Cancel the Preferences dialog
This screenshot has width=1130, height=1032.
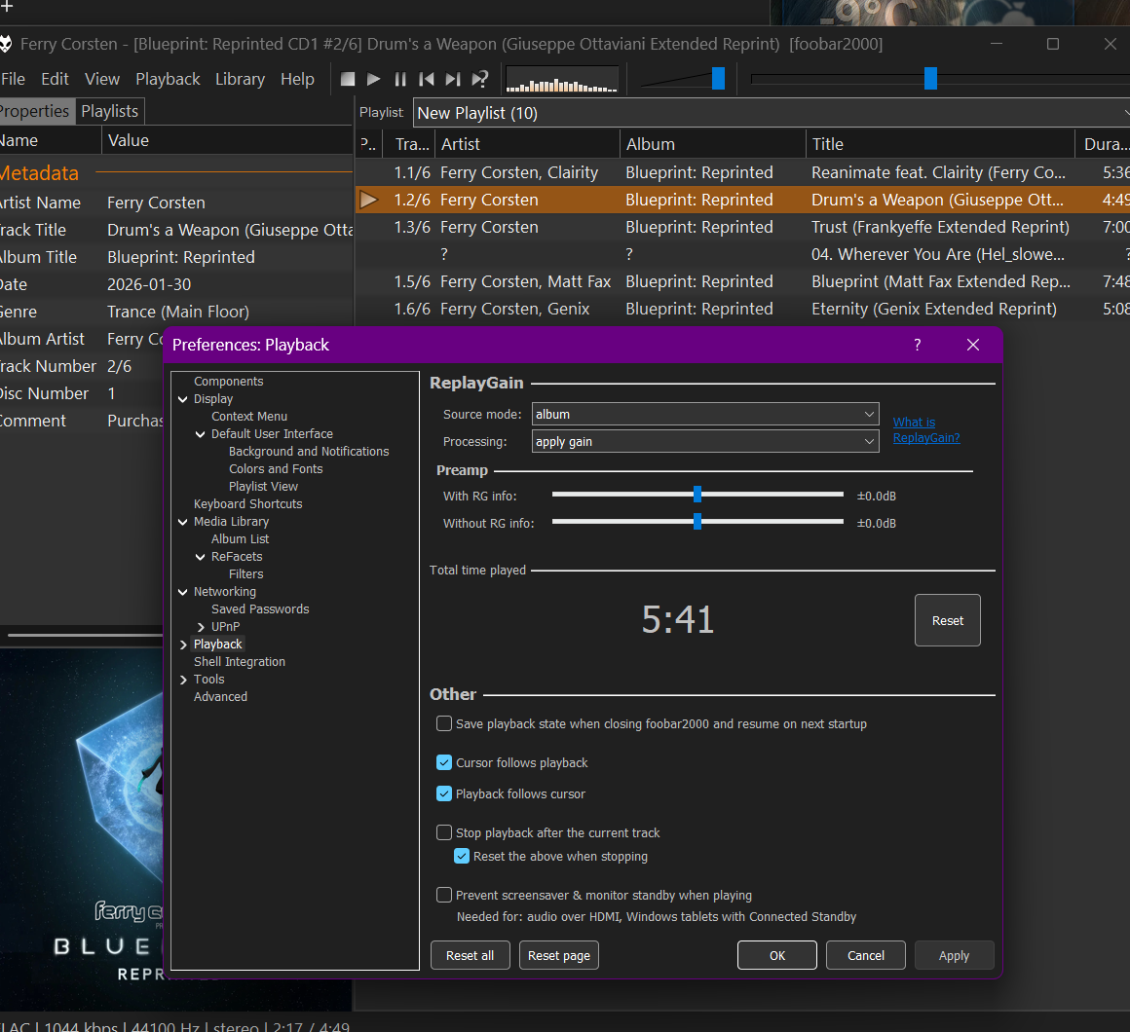[865, 955]
